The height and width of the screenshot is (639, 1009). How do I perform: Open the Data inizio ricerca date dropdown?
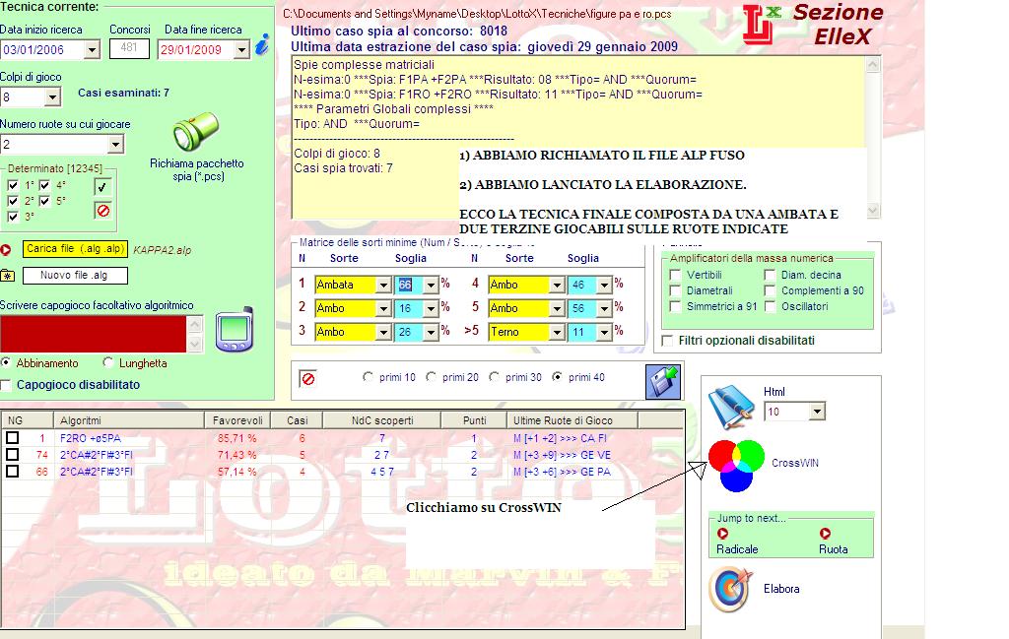[x=92, y=49]
